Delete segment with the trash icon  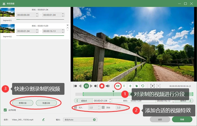pyautogui.click(x=124, y=86)
